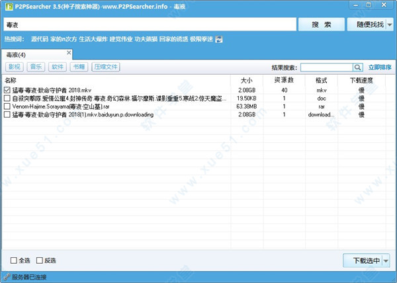Click the resource count 40 cell
The width and height of the screenshot is (397, 283).
(285, 91)
